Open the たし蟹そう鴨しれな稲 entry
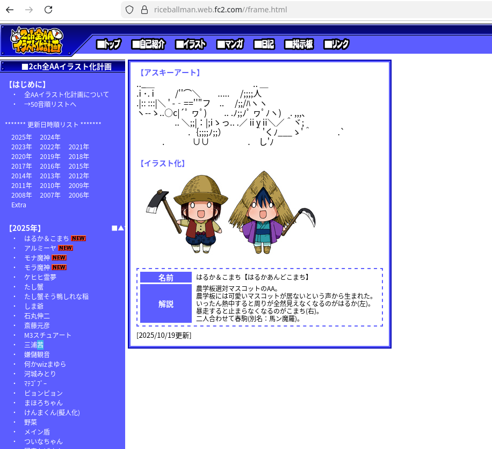The height and width of the screenshot is (449, 492). (x=56, y=296)
